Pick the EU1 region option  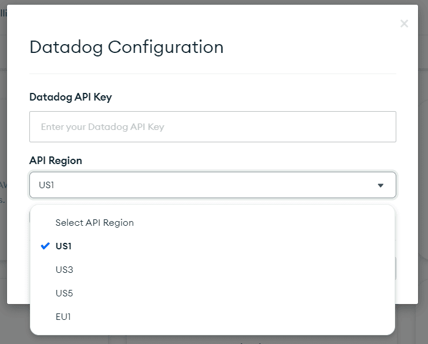point(64,317)
